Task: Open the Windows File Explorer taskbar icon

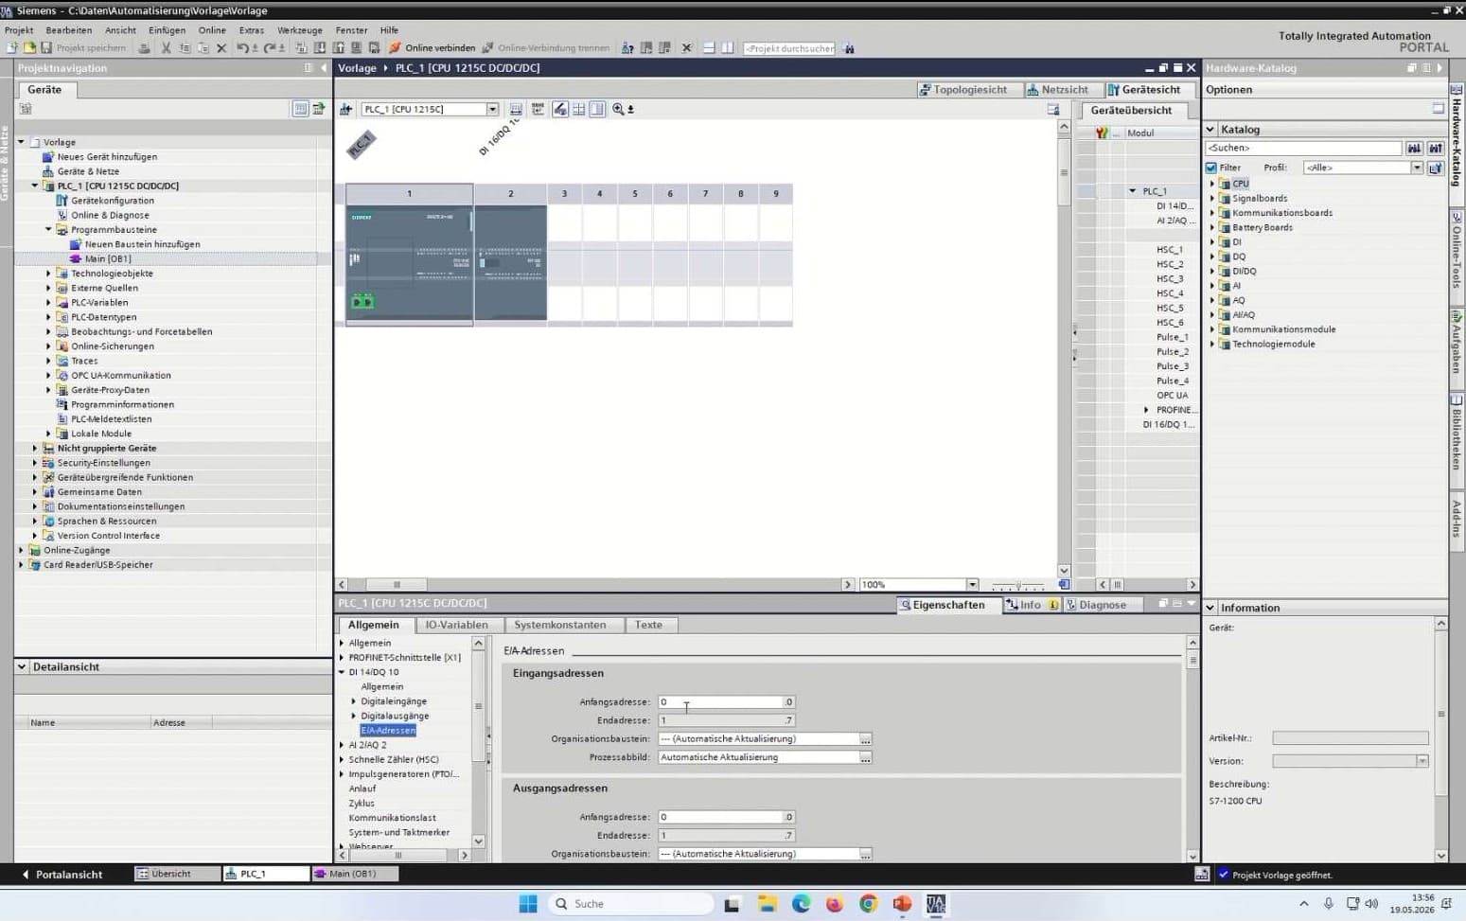Action: point(767,904)
